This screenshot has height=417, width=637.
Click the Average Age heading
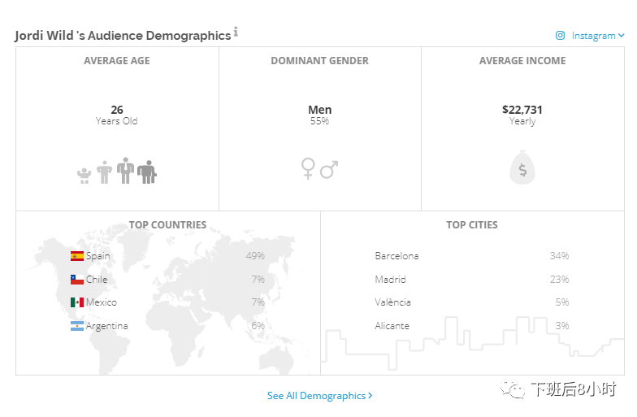point(117,61)
